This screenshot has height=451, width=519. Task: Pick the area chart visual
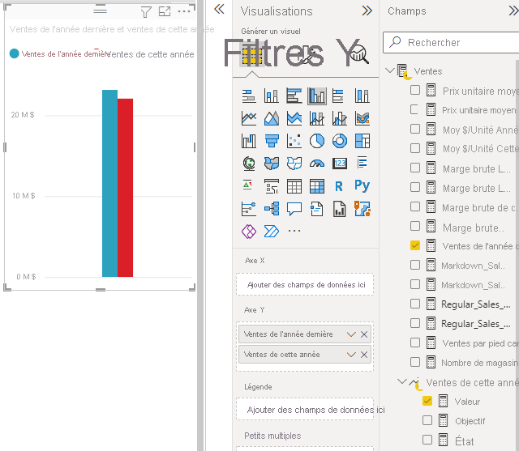[x=271, y=118]
